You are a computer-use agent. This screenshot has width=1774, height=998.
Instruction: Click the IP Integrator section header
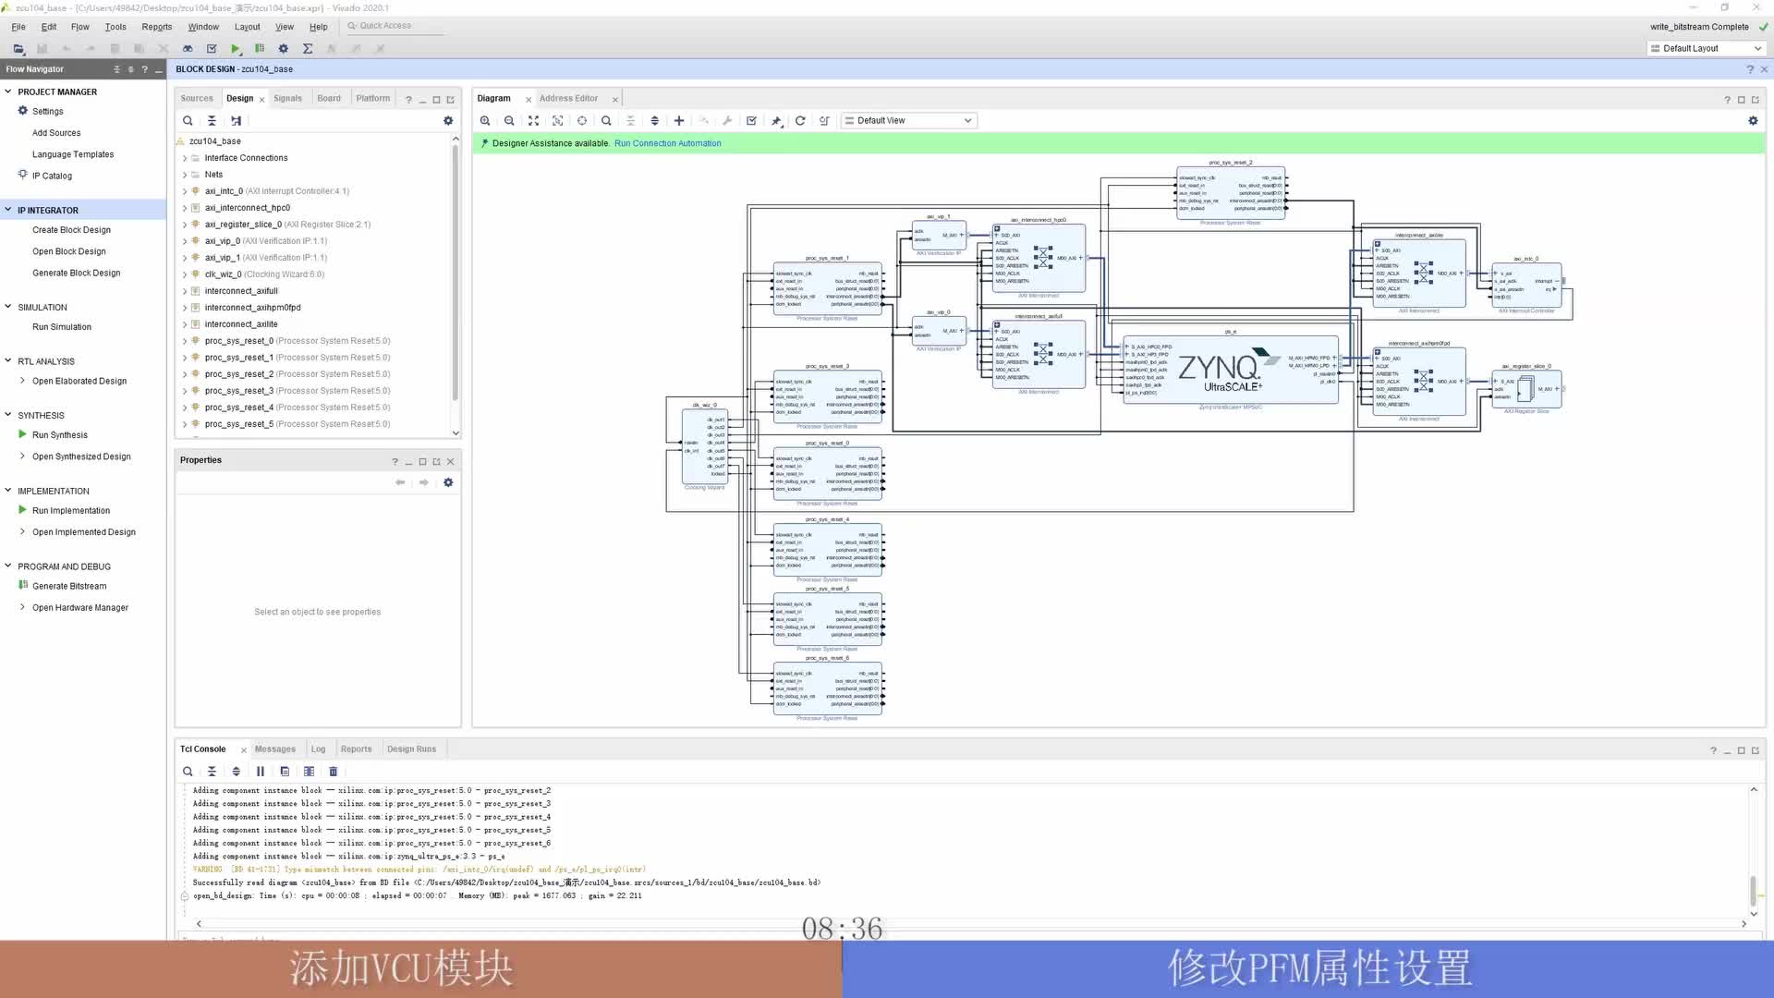47,210
